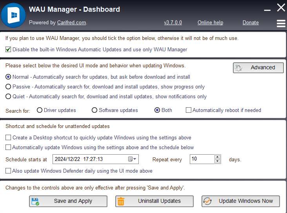Open the Donate link

[251, 22]
